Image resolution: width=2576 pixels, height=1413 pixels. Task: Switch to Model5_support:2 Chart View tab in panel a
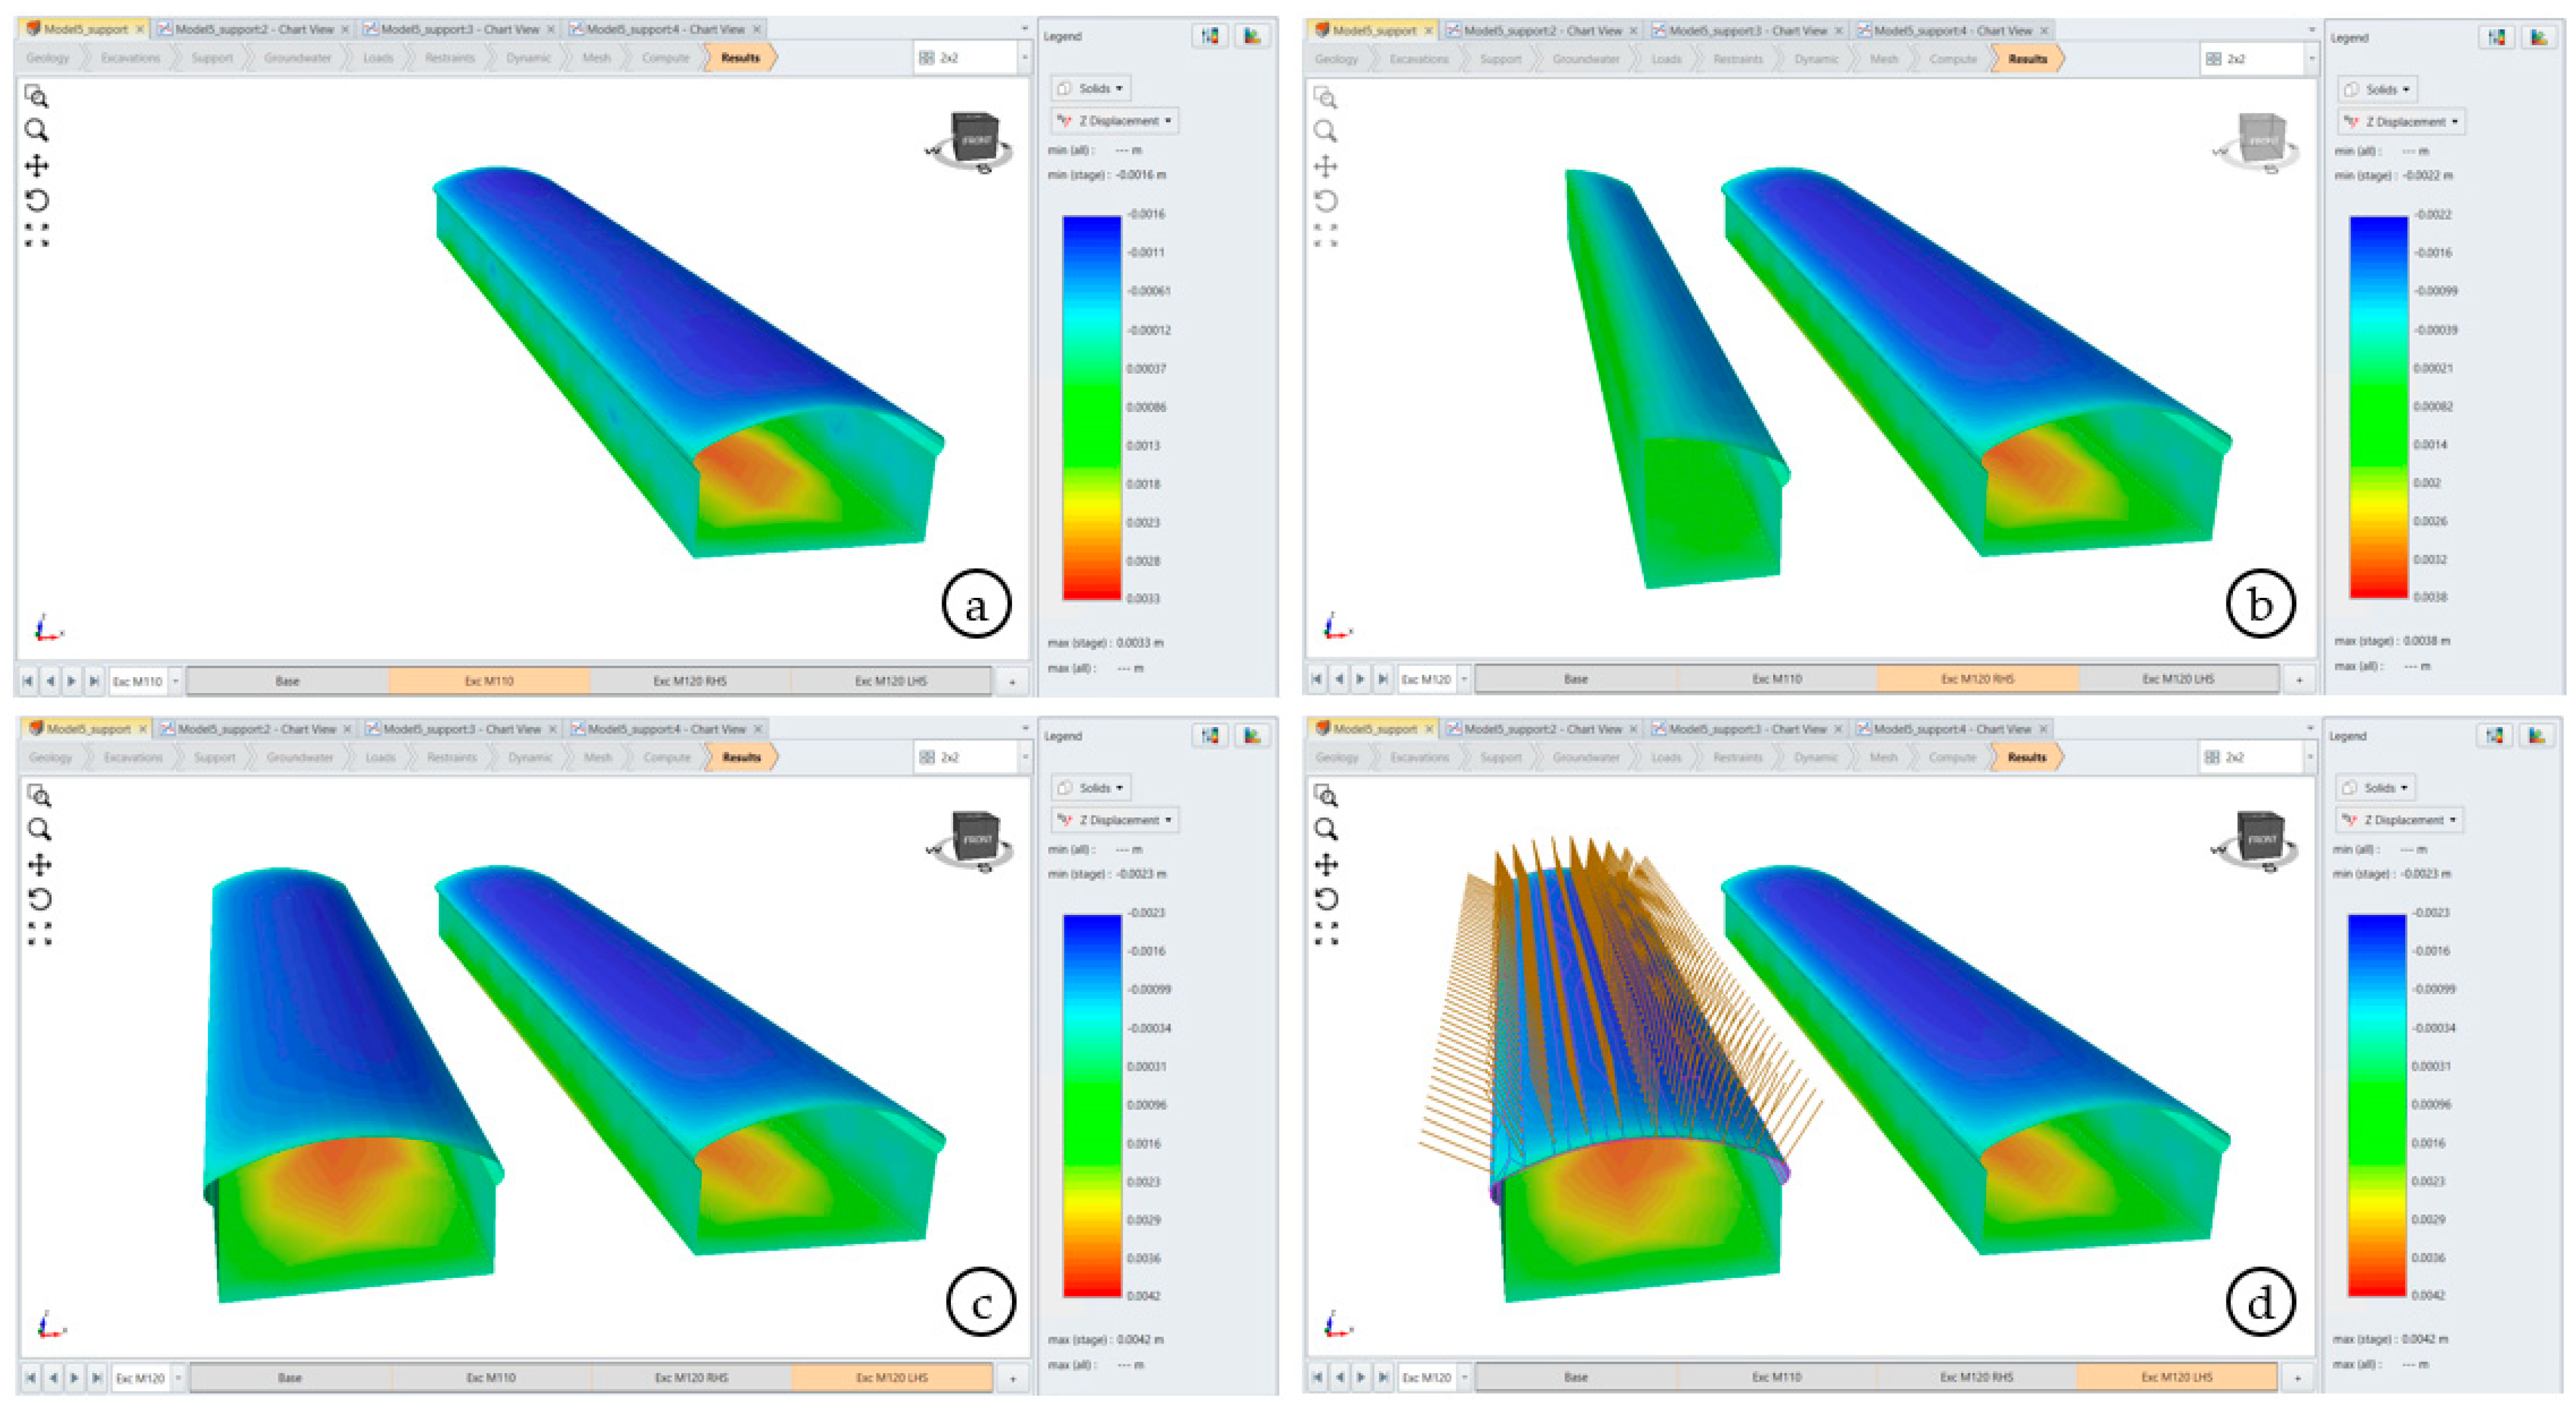point(254,29)
